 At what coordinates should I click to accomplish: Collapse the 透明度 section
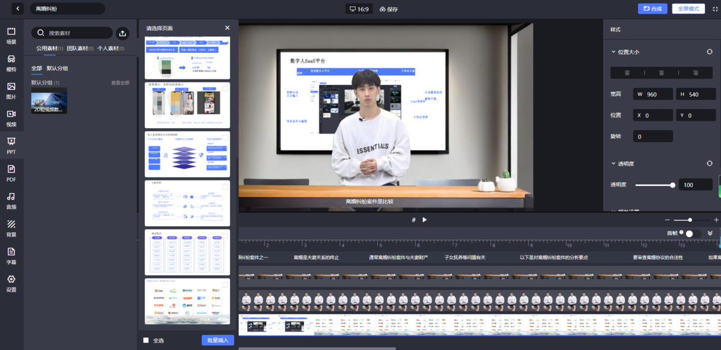[x=613, y=164]
